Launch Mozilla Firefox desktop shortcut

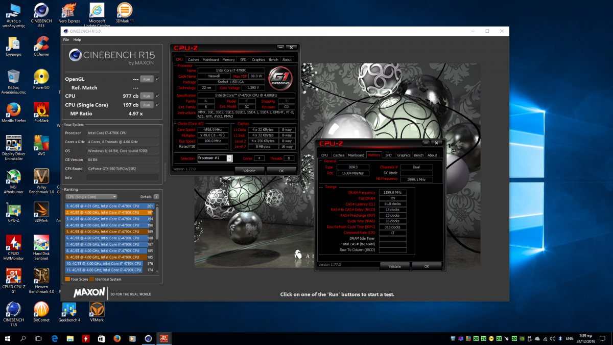click(13, 112)
